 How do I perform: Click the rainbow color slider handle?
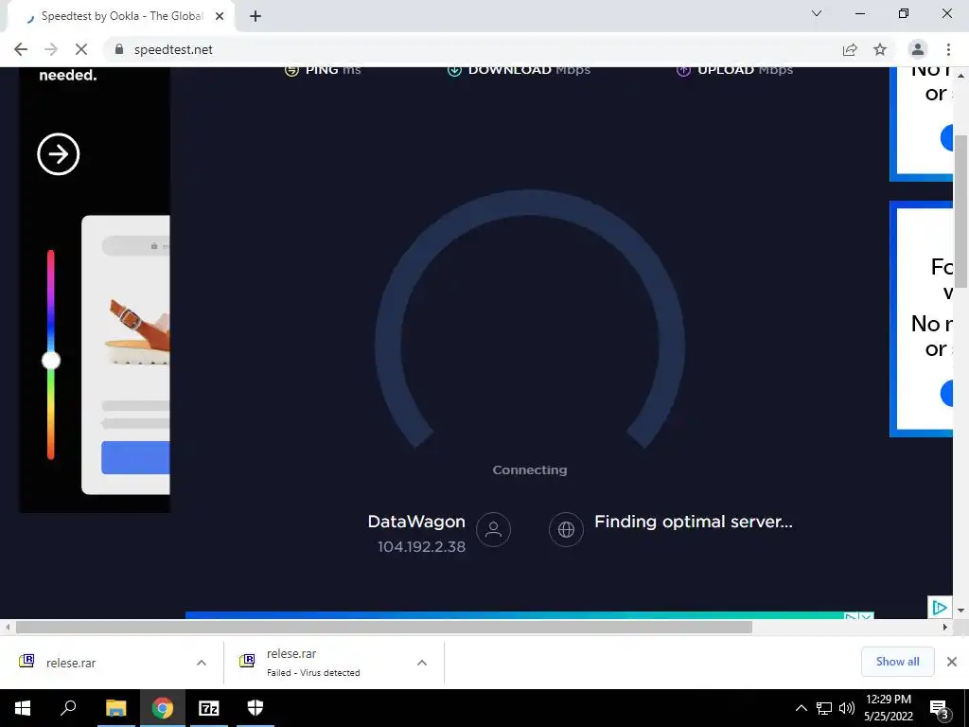tap(51, 360)
